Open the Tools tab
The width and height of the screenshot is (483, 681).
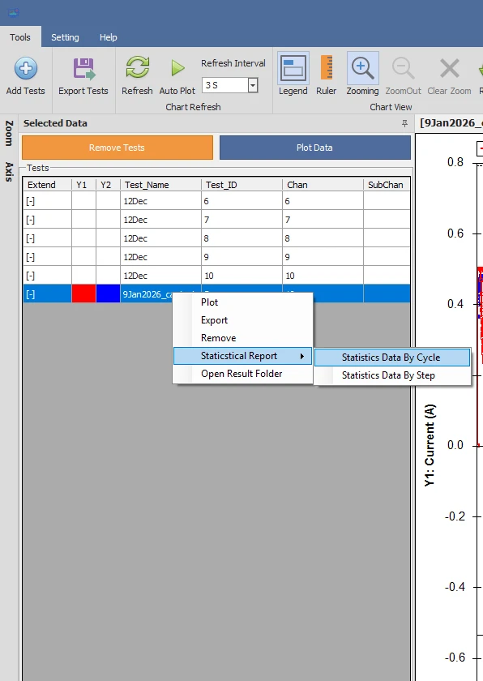tap(20, 37)
